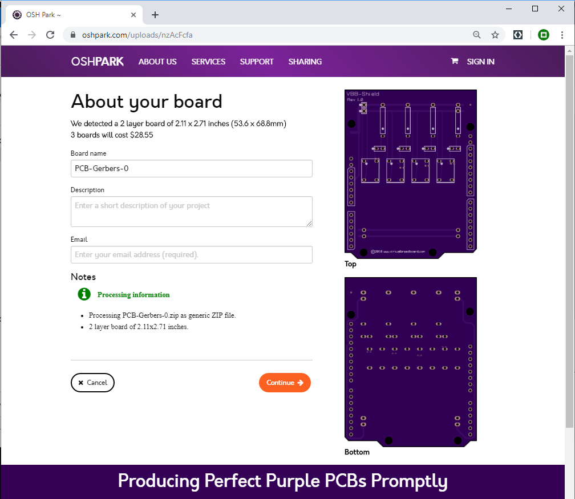Reload the page with the refresh icon
The image size is (575, 499).
tap(50, 35)
